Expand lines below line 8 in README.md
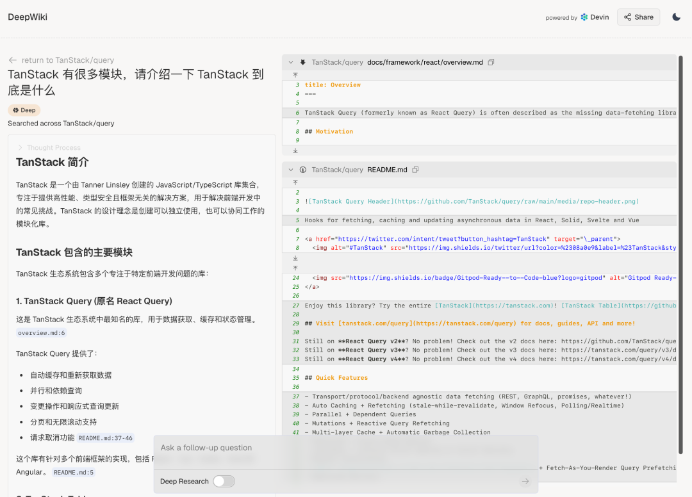The height and width of the screenshot is (497, 692). pyautogui.click(x=295, y=258)
